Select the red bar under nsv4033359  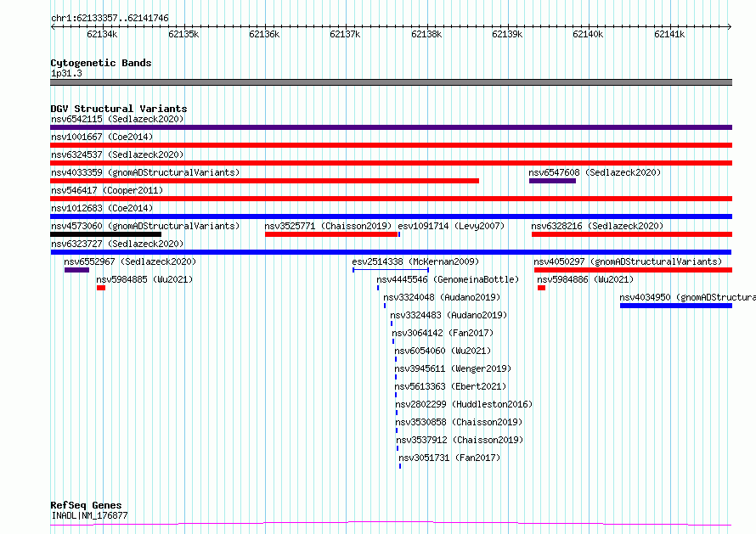[265, 181]
